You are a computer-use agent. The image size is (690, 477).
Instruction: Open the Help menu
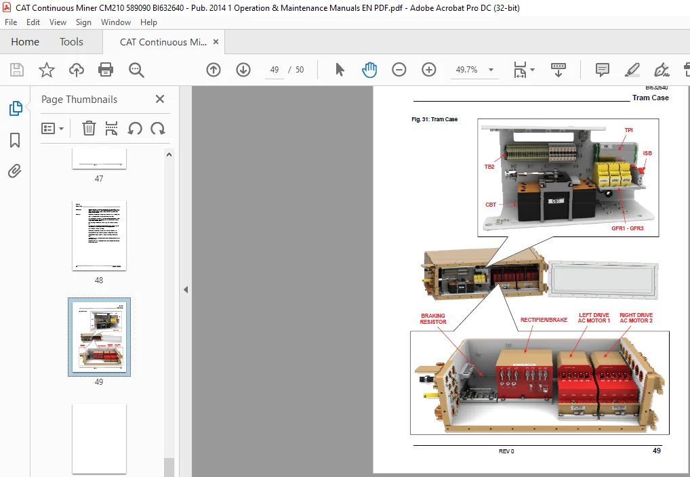(x=148, y=22)
